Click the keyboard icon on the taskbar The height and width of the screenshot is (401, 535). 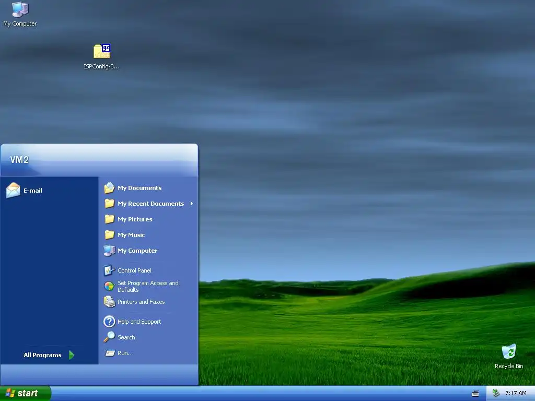[x=475, y=394]
